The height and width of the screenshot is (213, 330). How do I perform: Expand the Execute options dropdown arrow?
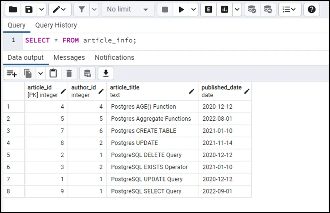[194, 9]
